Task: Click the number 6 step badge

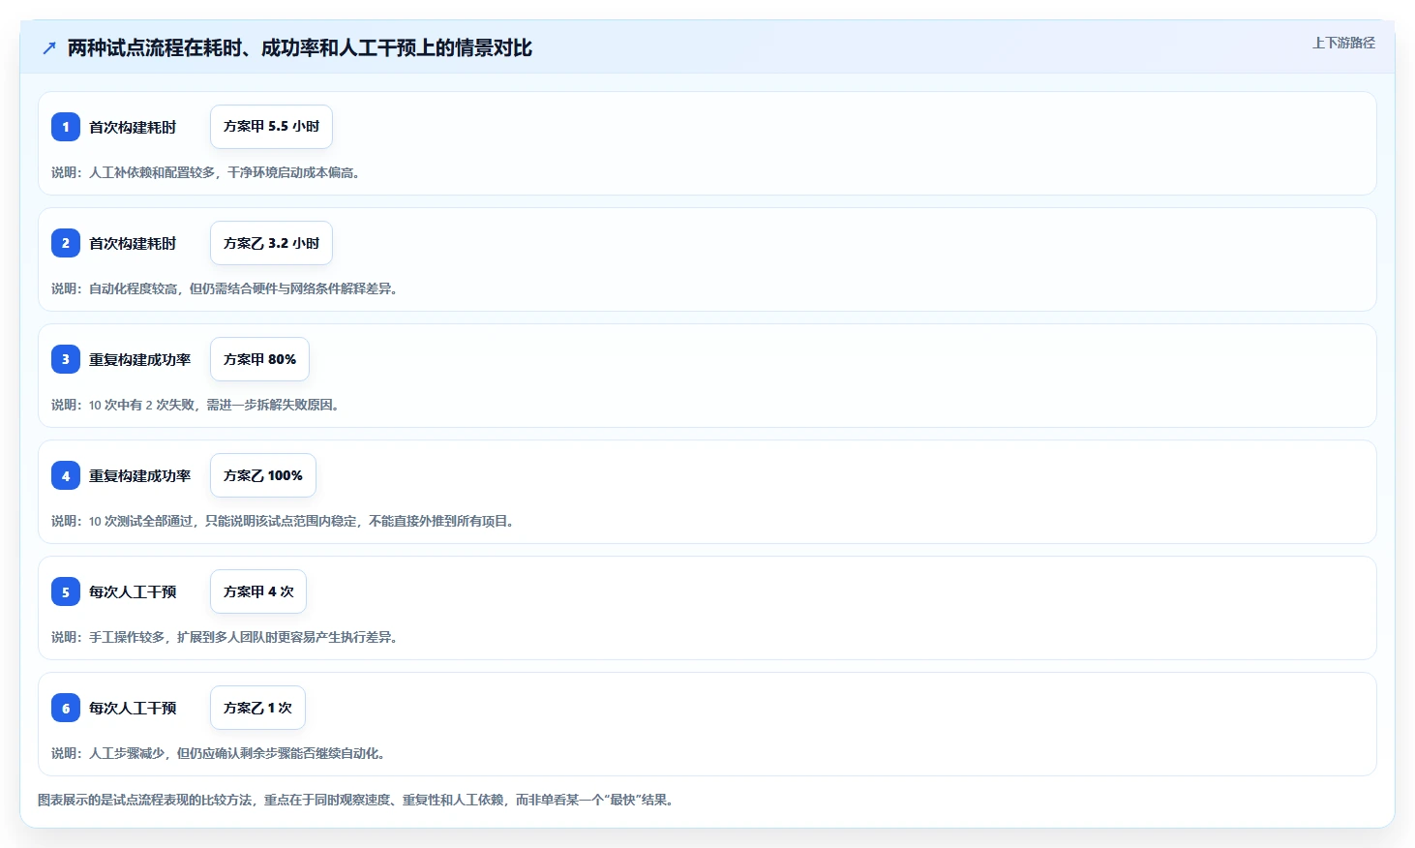Action: click(66, 708)
